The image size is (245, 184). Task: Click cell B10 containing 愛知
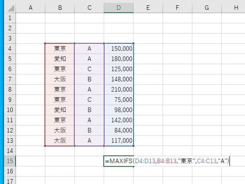pyautogui.click(x=60, y=110)
